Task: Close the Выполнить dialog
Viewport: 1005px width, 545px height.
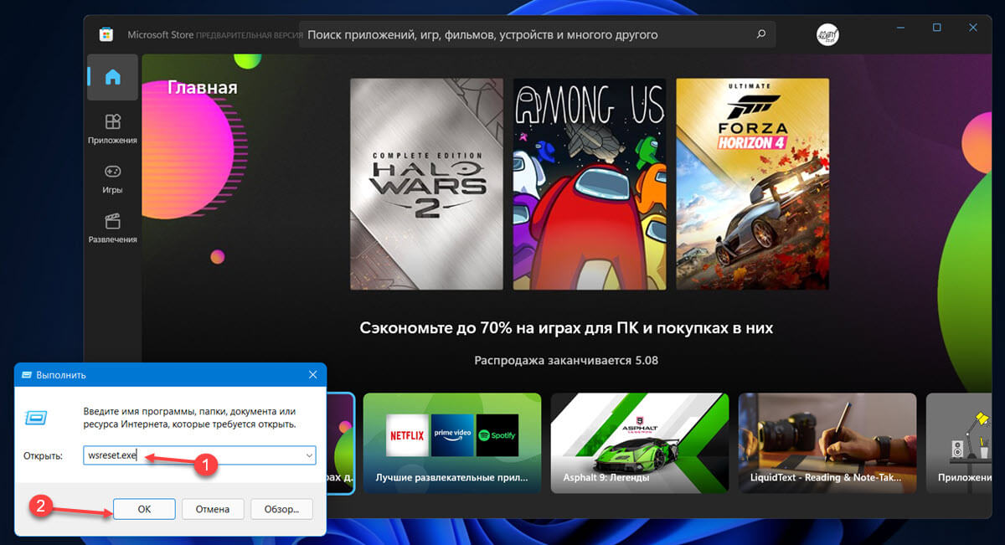Action: pyautogui.click(x=312, y=374)
